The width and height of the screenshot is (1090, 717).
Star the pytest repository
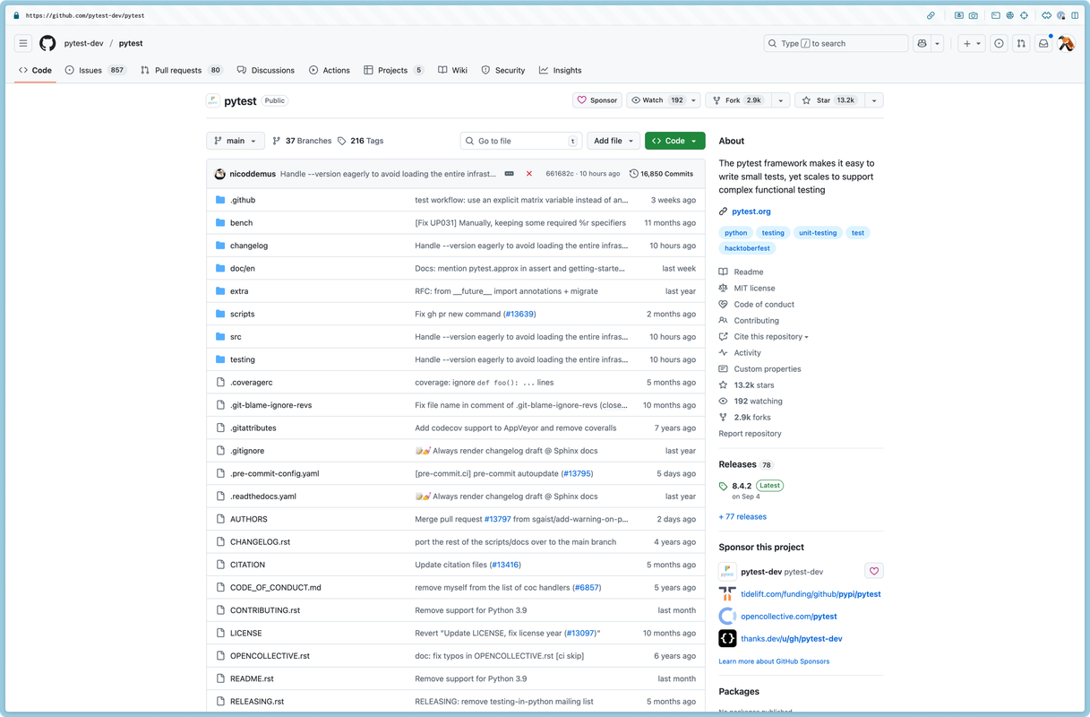coord(828,100)
